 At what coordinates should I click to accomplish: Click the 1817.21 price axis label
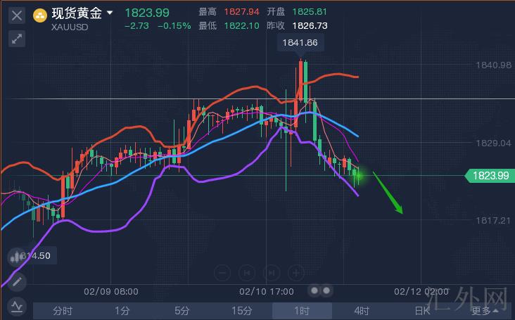pyautogui.click(x=494, y=221)
